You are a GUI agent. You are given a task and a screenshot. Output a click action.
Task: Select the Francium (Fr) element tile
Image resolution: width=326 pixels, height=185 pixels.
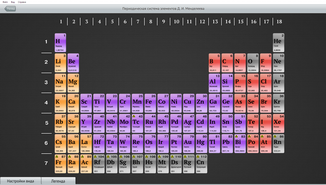coord(60,164)
